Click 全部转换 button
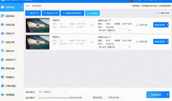The width and height of the screenshot is (172, 101). point(156,95)
